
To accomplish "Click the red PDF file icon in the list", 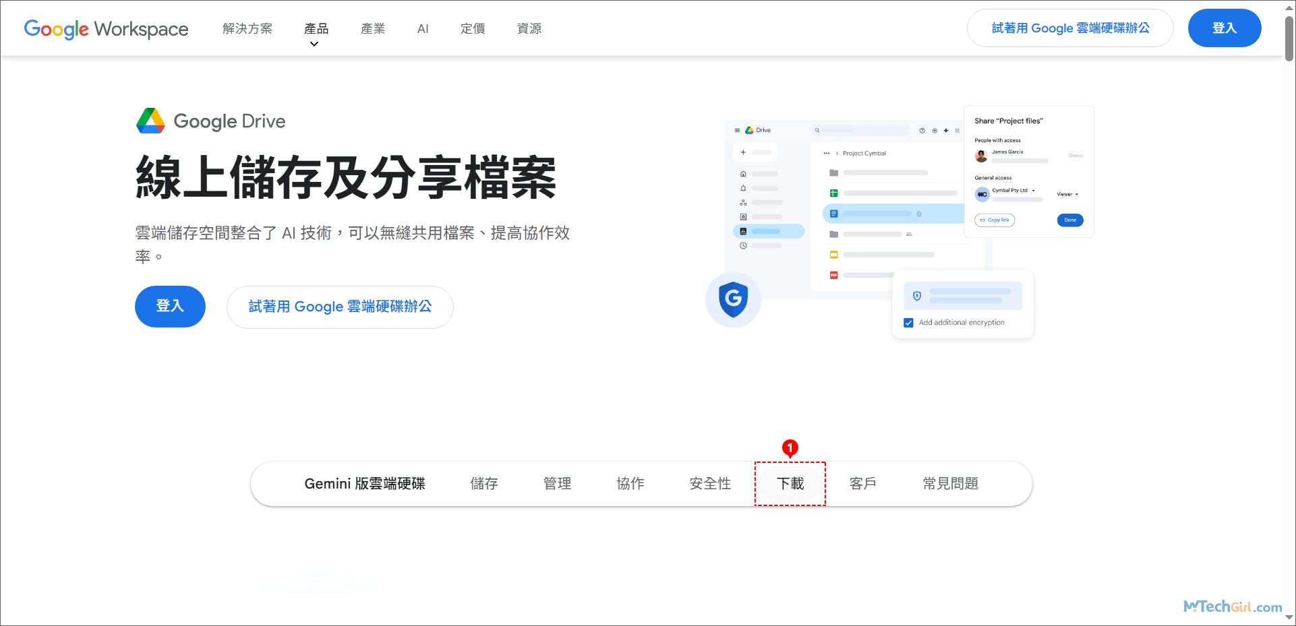I will click(x=833, y=275).
